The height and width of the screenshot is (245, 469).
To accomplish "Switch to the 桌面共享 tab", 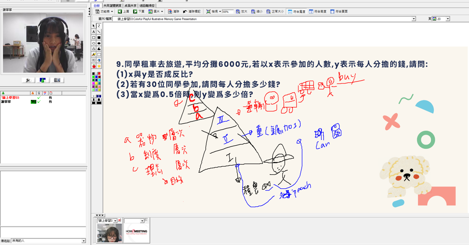I will coord(130,5).
